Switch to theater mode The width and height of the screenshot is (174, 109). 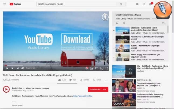(97, 68)
